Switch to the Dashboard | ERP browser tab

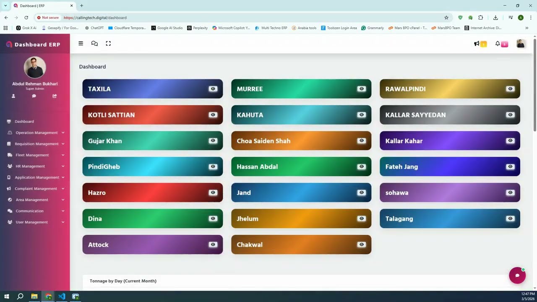click(x=43, y=6)
